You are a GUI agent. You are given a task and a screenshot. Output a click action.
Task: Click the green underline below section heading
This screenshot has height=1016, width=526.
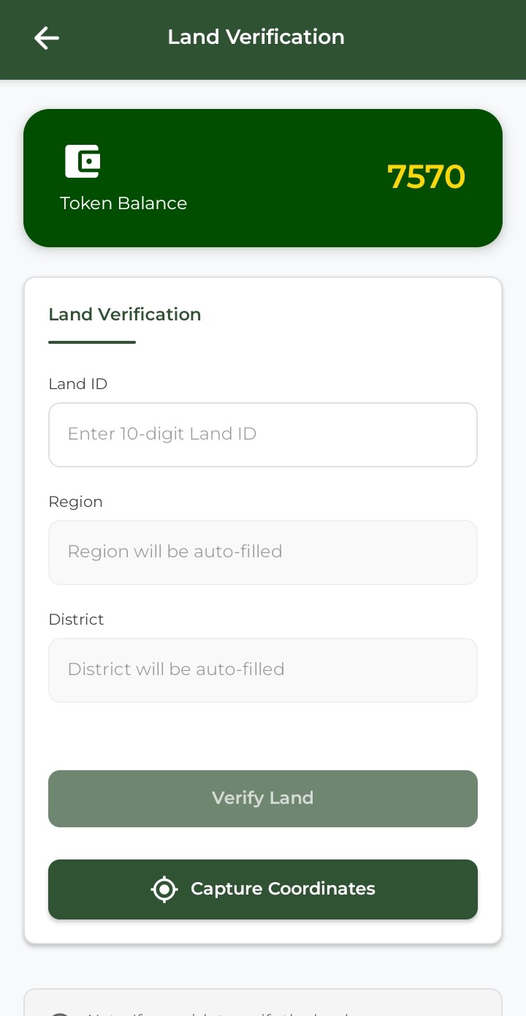click(92, 342)
